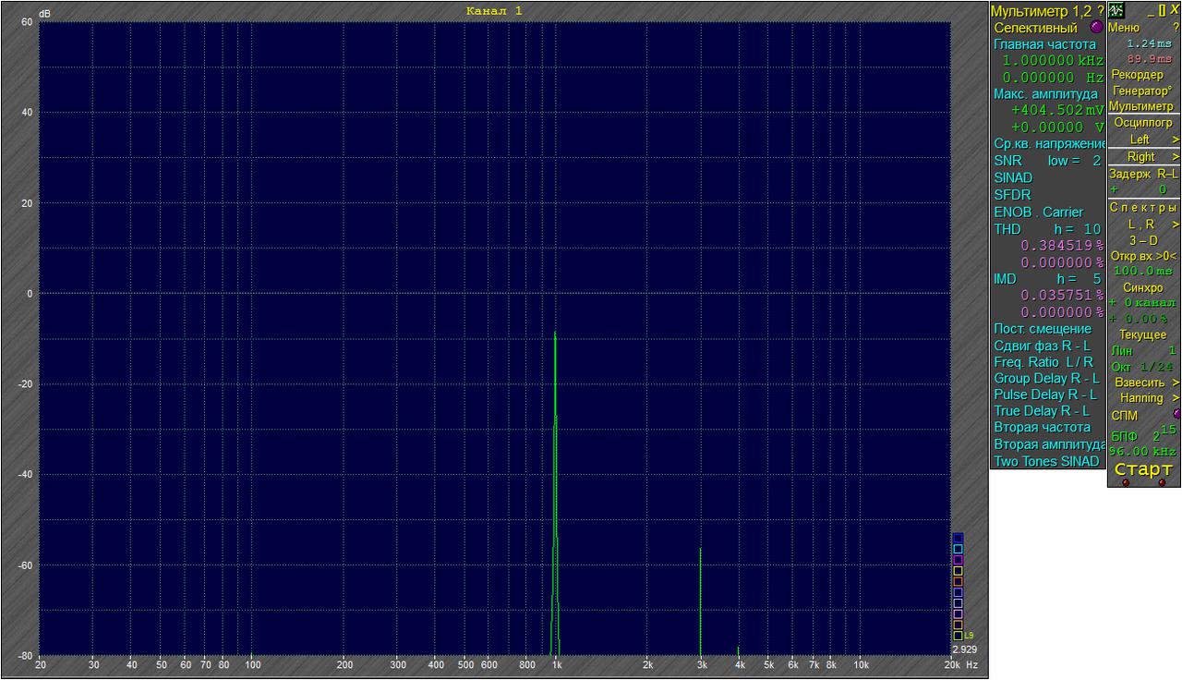1182x680 pixels.
Task: Click the + 0 канал sync channel value
Action: click(1143, 303)
